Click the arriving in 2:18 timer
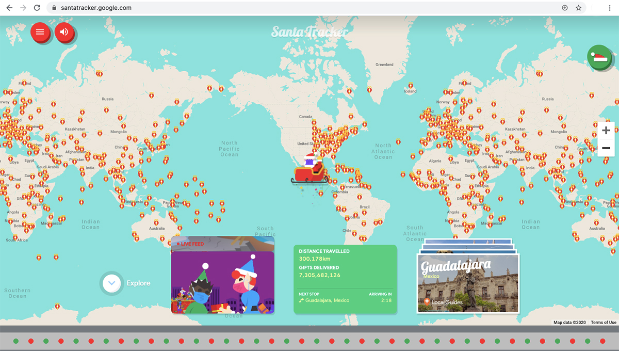Viewport: 619px width, 351px height. pos(386,300)
